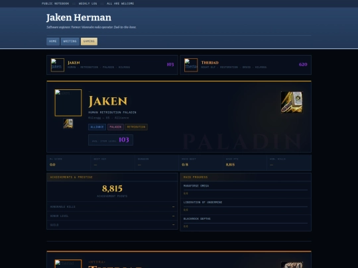Click the 'Kilrogg – US – Alliance' realm text

(109, 118)
